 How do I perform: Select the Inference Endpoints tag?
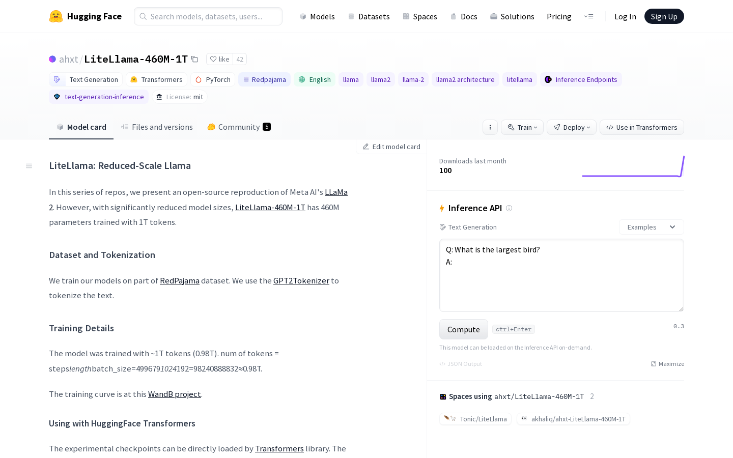coord(581,79)
